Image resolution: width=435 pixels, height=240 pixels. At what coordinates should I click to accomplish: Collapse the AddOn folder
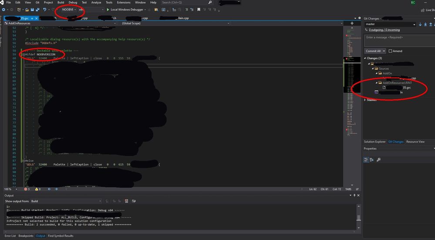click(x=377, y=73)
